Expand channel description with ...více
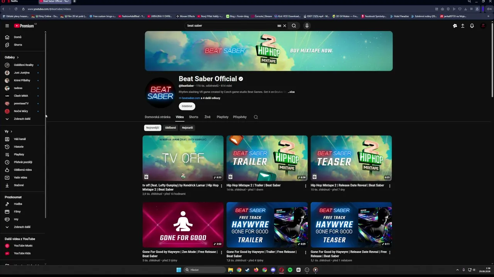This screenshot has width=494, height=277. click(x=291, y=92)
